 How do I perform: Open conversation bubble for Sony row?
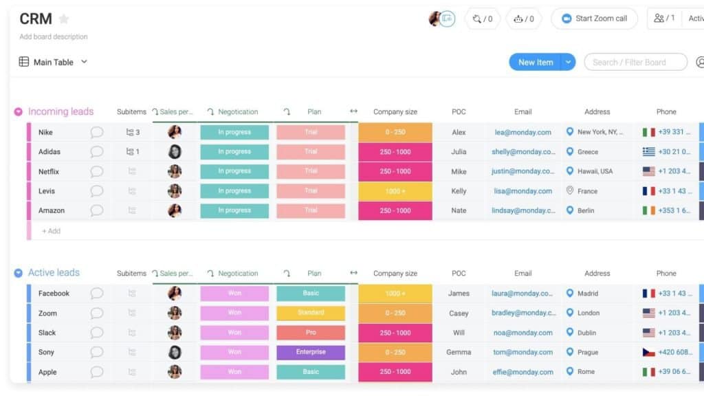(x=96, y=352)
